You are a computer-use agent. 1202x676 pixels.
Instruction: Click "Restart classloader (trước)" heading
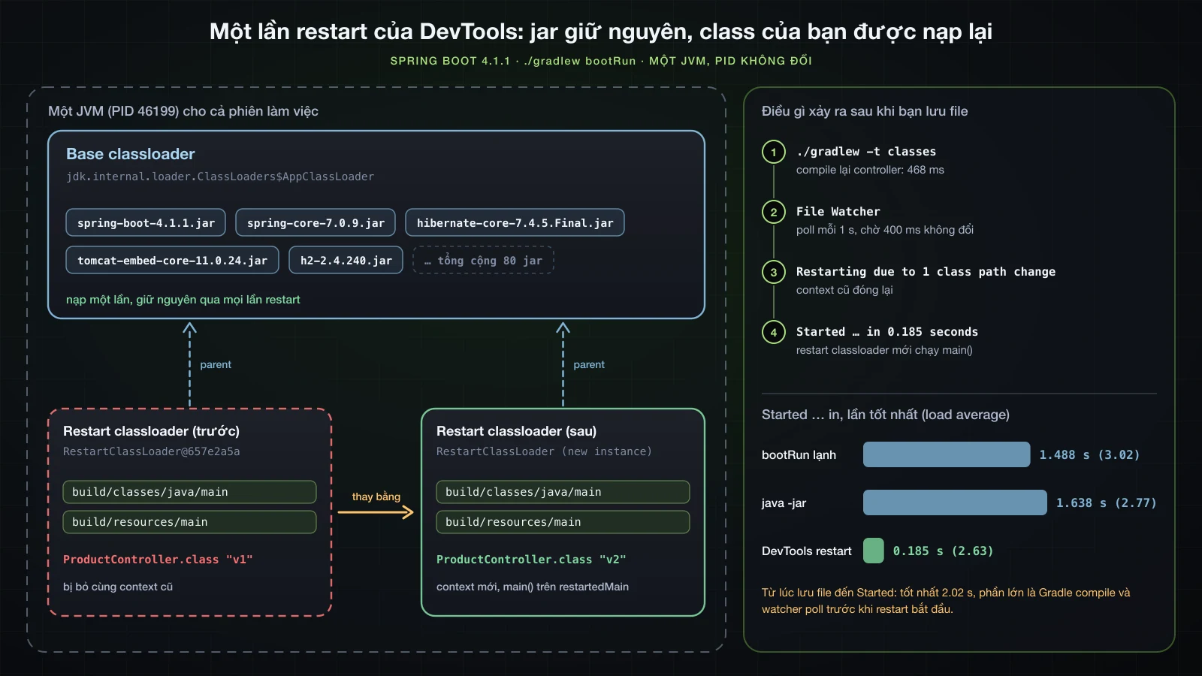(x=151, y=431)
